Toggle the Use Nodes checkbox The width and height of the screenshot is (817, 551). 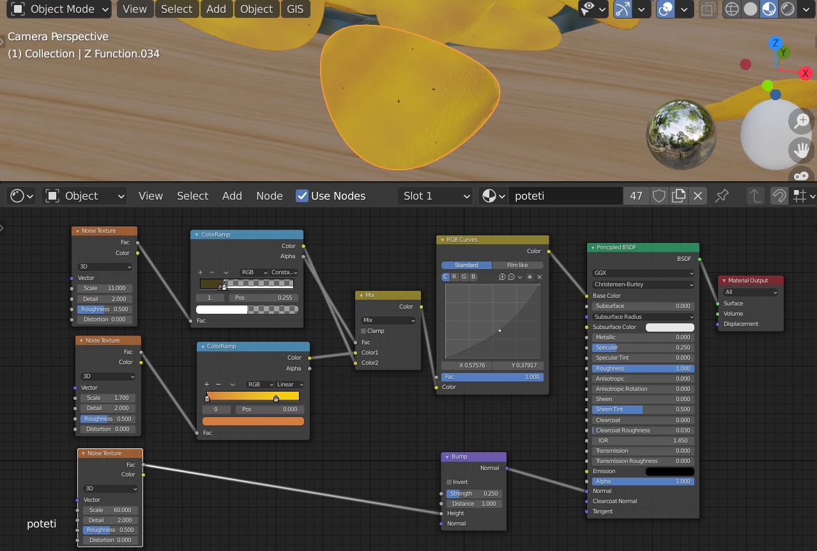pos(302,196)
